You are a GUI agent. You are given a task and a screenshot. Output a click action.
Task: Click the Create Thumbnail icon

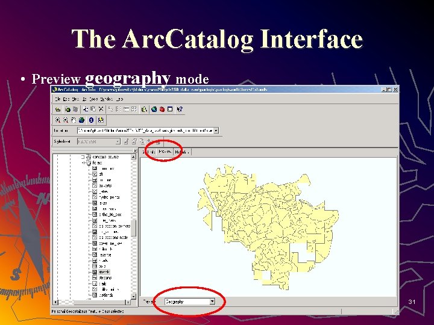[101, 120]
